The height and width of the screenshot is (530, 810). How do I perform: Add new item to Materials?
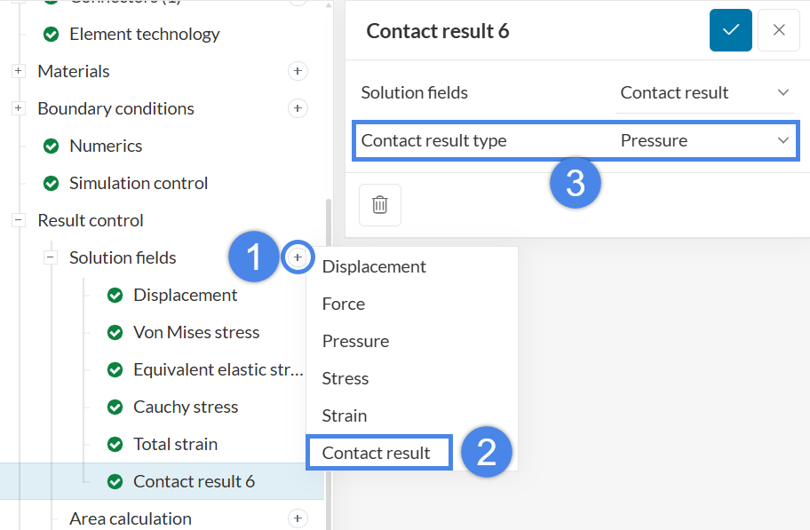[x=298, y=71]
